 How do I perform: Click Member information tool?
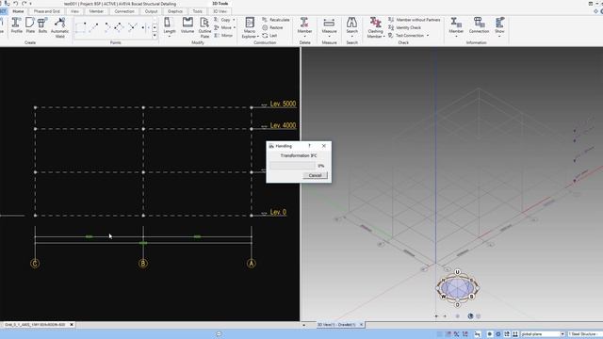pyautogui.click(x=456, y=27)
